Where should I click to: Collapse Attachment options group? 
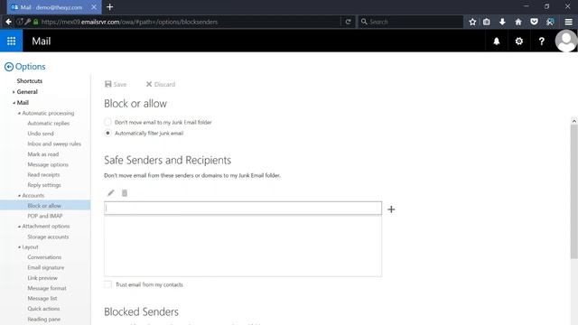pyautogui.click(x=19, y=227)
